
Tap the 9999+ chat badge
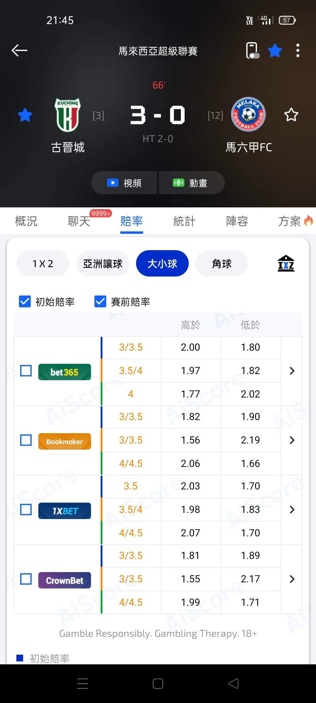(x=101, y=214)
